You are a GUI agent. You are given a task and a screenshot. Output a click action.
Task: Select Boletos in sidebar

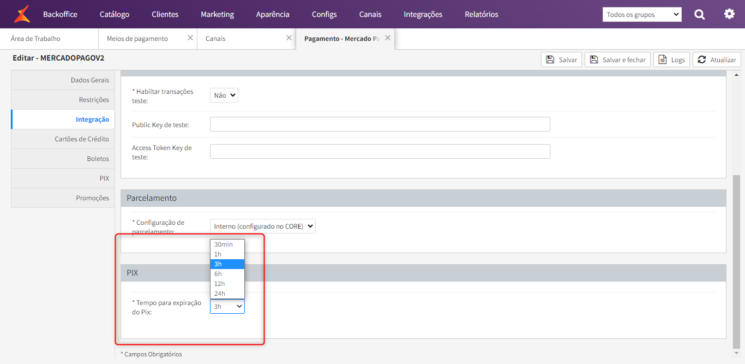point(63,159)
